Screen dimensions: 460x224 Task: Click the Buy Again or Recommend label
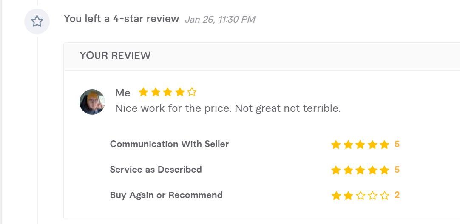click(166, 195)
